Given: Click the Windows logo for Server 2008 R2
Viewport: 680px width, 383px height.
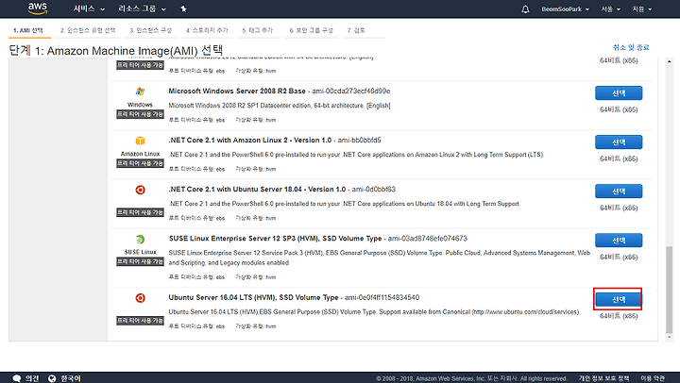Looking at the screenshot, I should [x=140, y=92].
